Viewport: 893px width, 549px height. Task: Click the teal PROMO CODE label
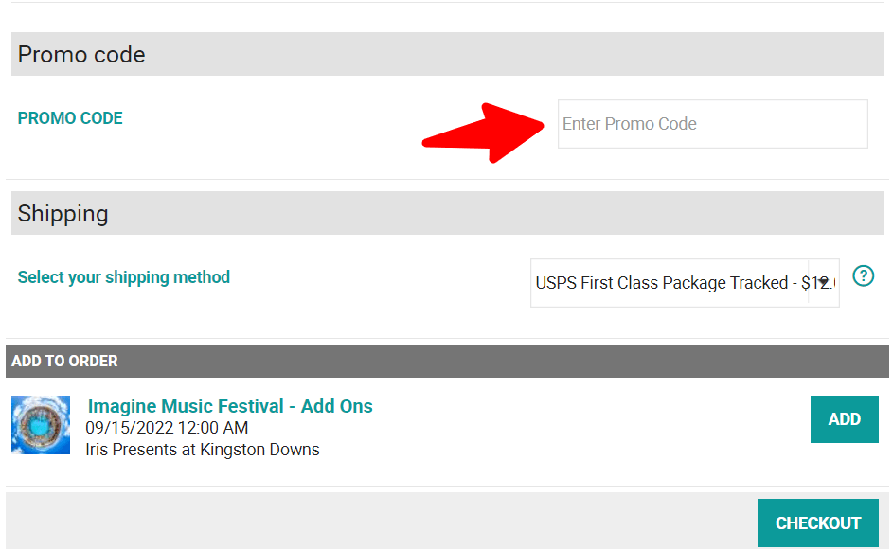tap(70, 118)
